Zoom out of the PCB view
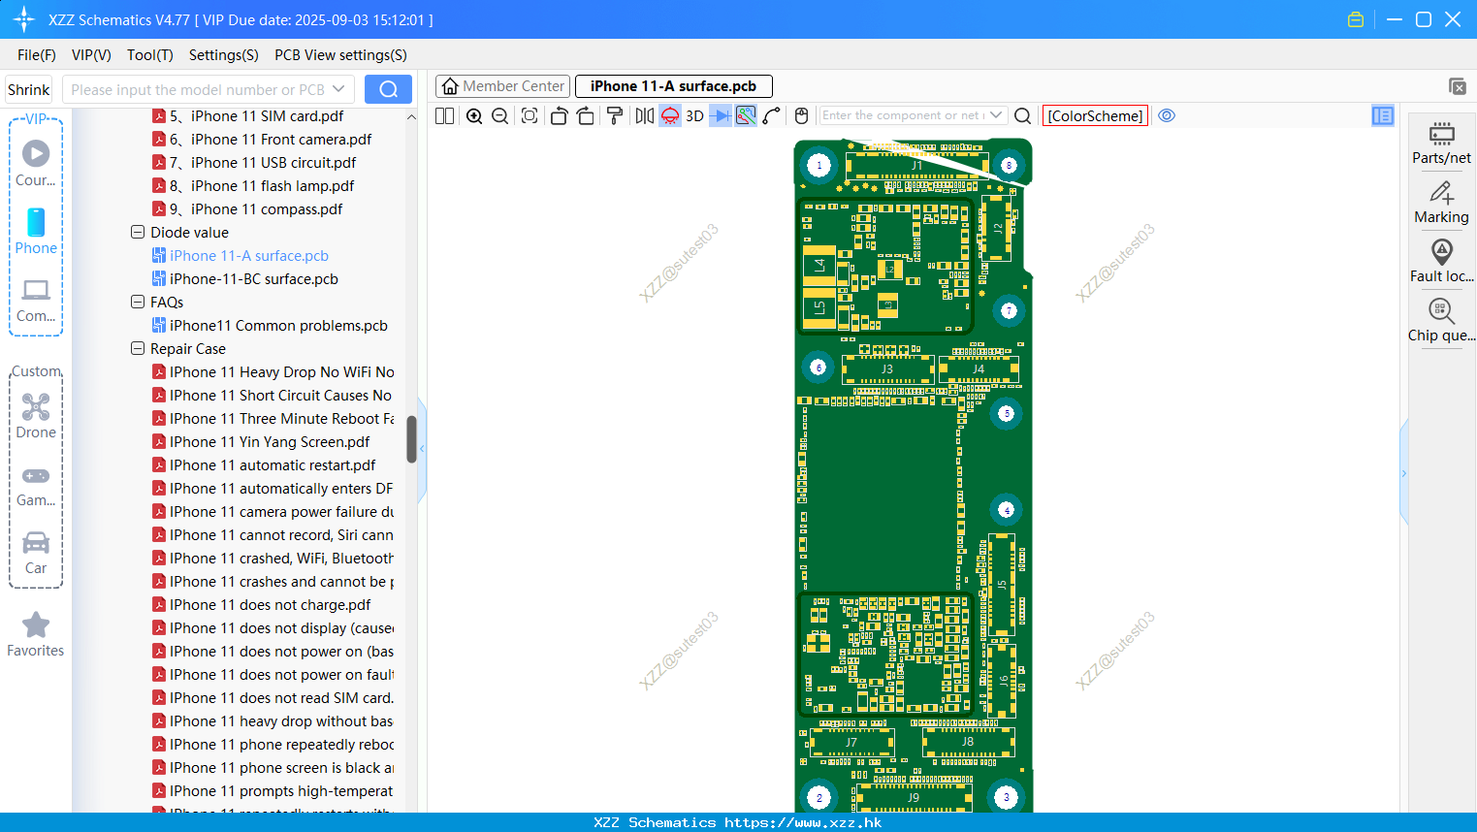Screen dimensions: 1477x832 pos(500,115)
